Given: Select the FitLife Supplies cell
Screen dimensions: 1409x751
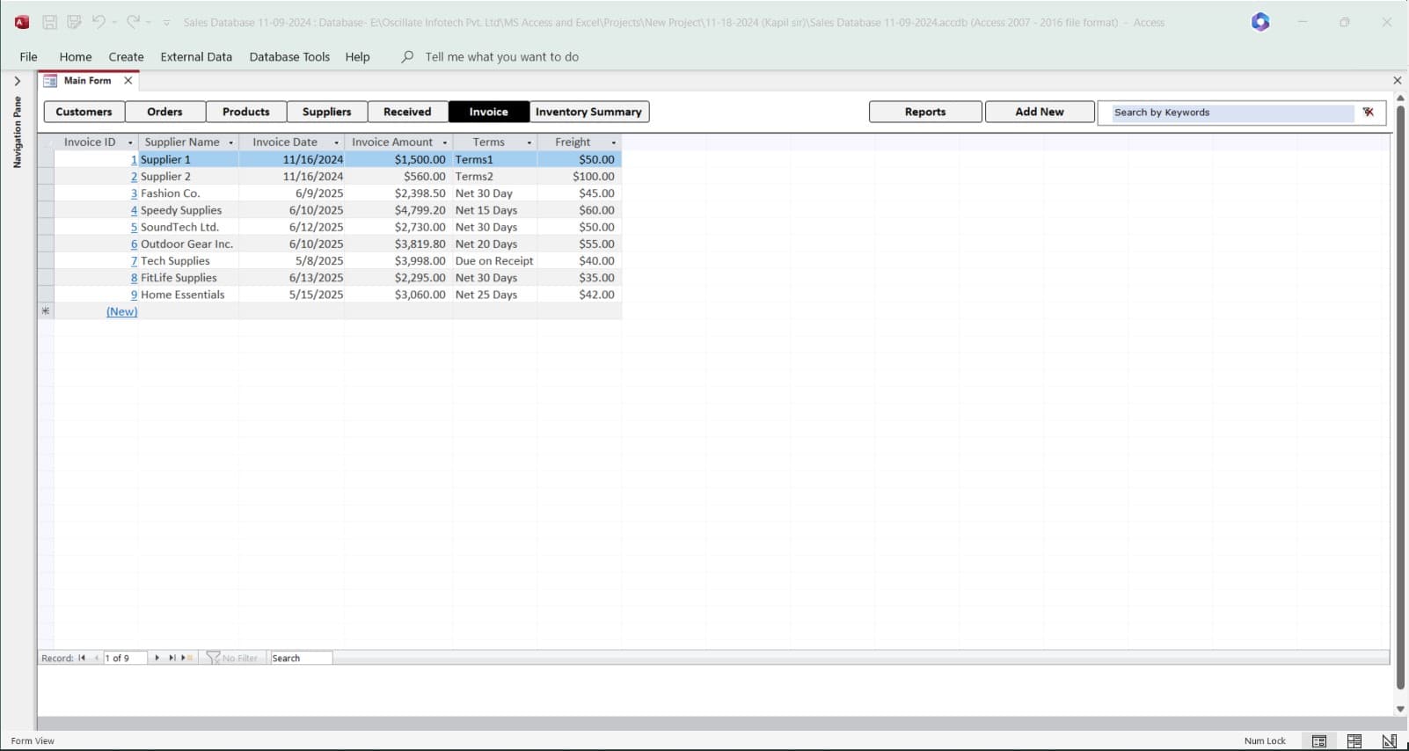Looking at the screenshot, I should point(188,278).
